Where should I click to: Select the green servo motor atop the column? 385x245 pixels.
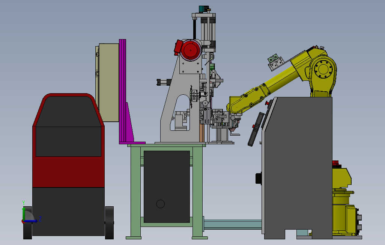point(204,9)
